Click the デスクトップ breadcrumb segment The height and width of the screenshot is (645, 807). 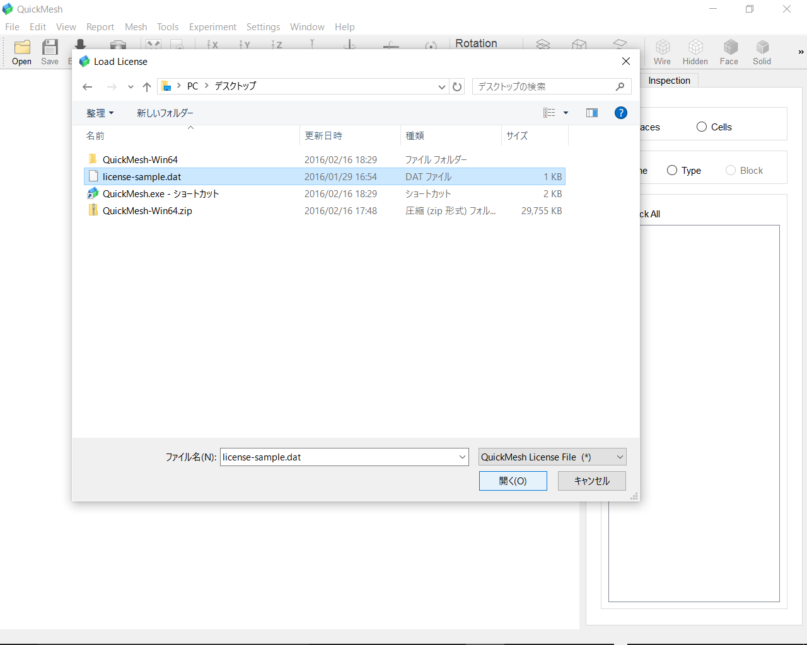click(235, 86)
